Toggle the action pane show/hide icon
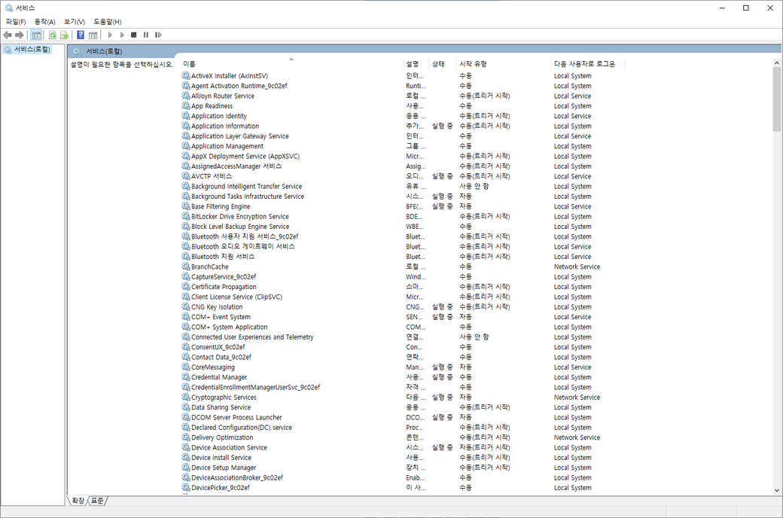This screenshot has width=783, height=518. 93,35
